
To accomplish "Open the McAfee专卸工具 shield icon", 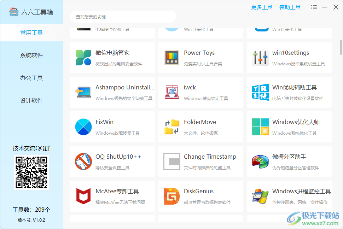I will point(83,196).
